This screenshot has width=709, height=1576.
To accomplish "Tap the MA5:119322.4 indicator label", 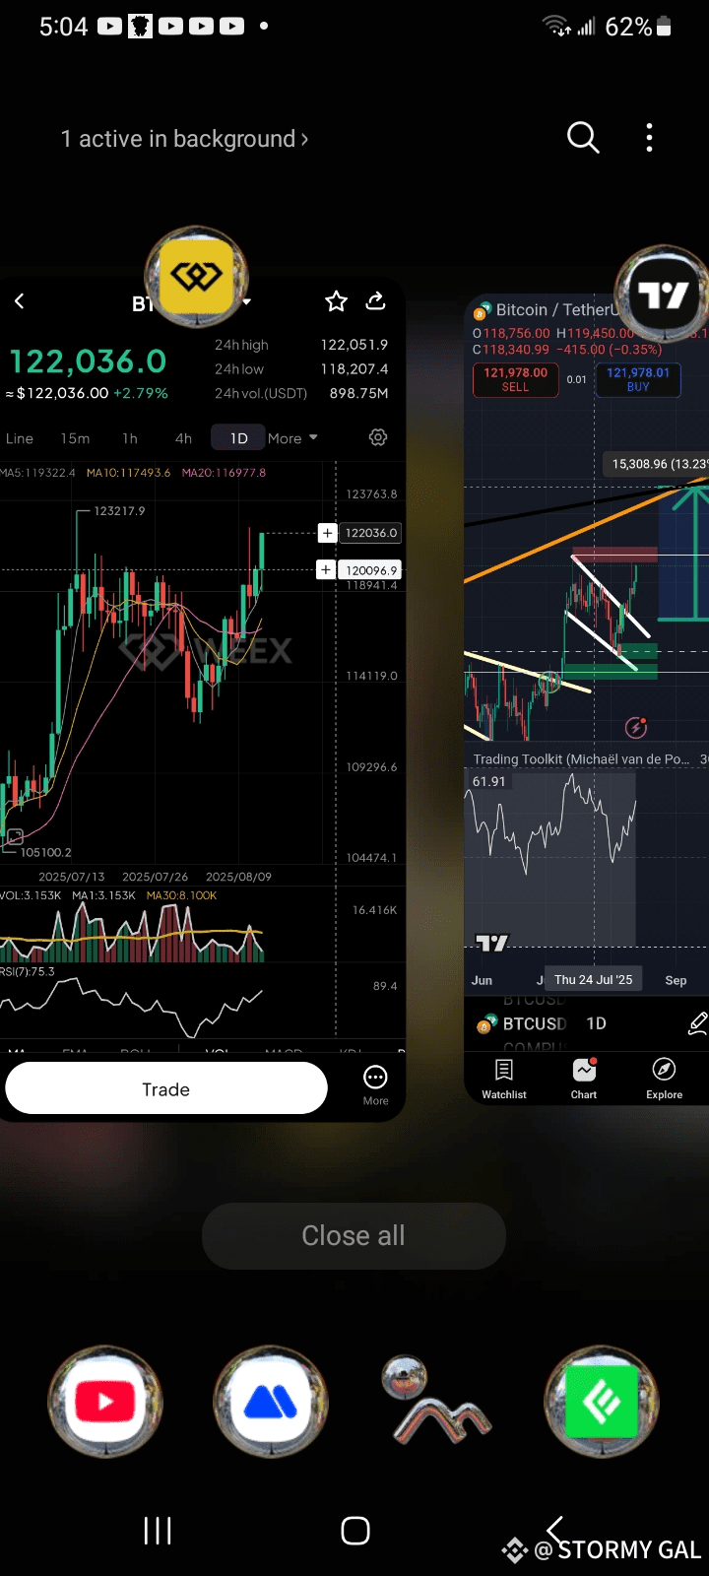I will click(x=37, y=473).
